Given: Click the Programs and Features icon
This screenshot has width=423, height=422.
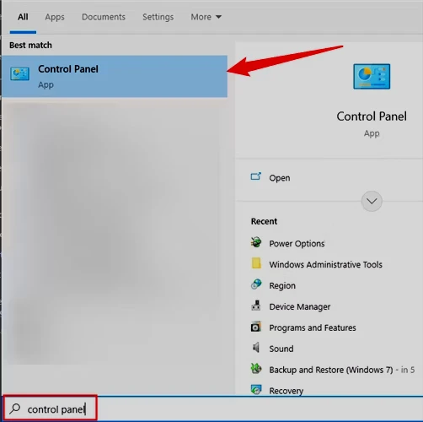Looking at the screenshot, I should click(256, 327).
